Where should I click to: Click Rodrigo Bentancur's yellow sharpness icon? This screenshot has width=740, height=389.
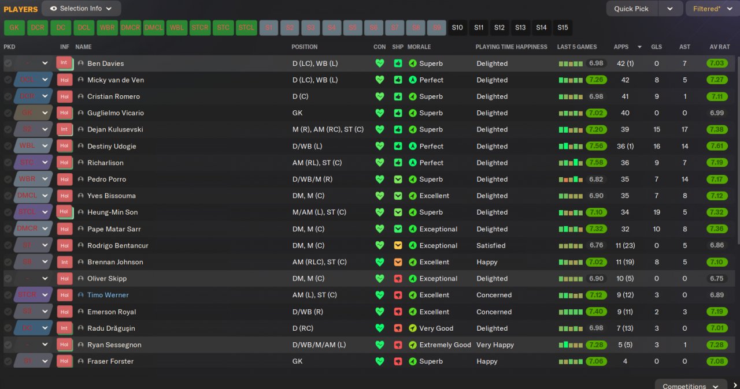pos(398,245)
